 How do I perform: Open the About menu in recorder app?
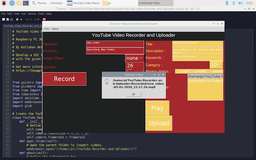click(55, 29)
